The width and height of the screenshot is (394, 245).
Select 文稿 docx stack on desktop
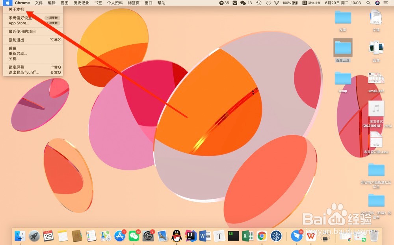tap(376, 20)
